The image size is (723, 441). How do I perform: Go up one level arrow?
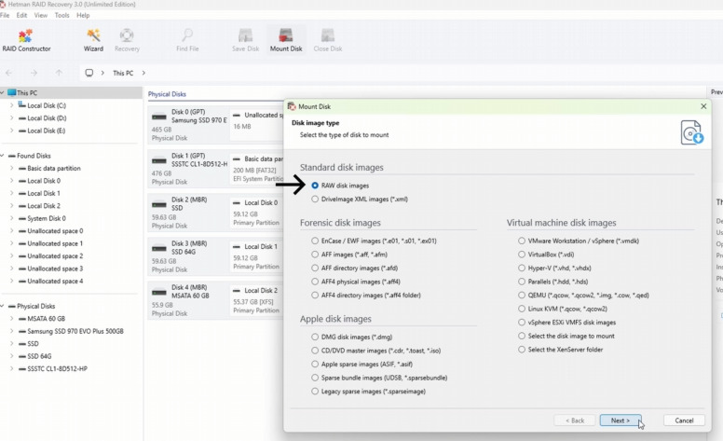point(59,73)
